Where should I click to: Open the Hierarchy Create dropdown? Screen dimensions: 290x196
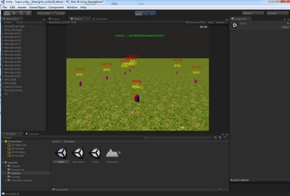point(8,22)
